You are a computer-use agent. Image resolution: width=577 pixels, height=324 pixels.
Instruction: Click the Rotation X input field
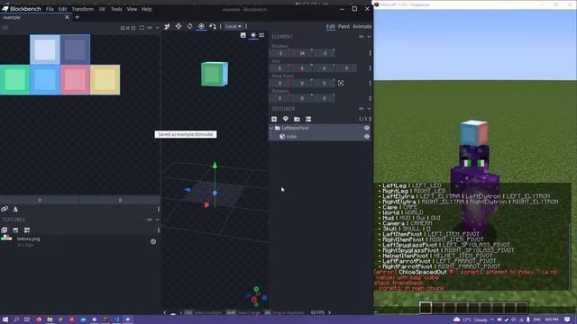pos(279,98)
